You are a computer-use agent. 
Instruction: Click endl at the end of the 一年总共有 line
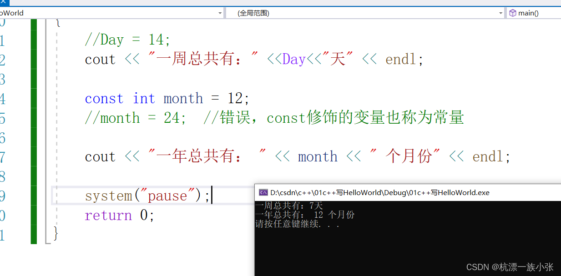[x=488, y=157]
